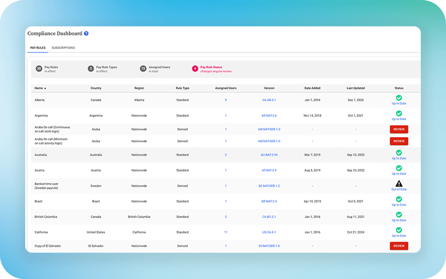Click the 'Sweden' country cell
The width and height of the screenshot is (446, 279).
(96, 186)
